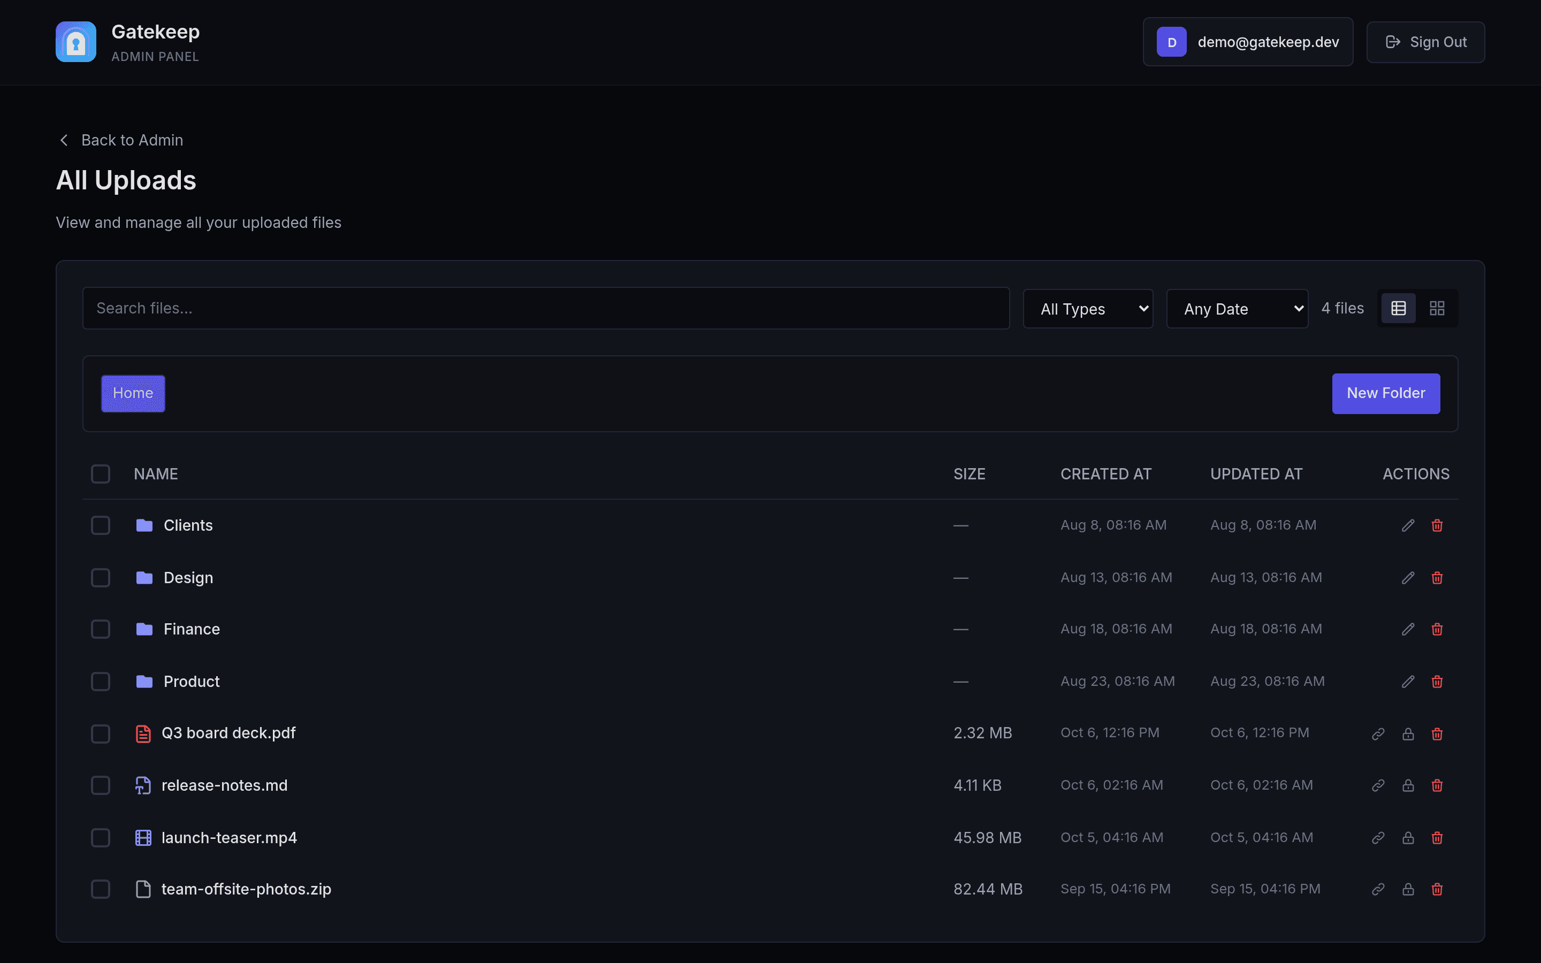Copy link for Q3 board deck.pdf
Image resolution: width=1541 pixels, height=963 pixels.
pyautogui.click(x=1378, y=733)
